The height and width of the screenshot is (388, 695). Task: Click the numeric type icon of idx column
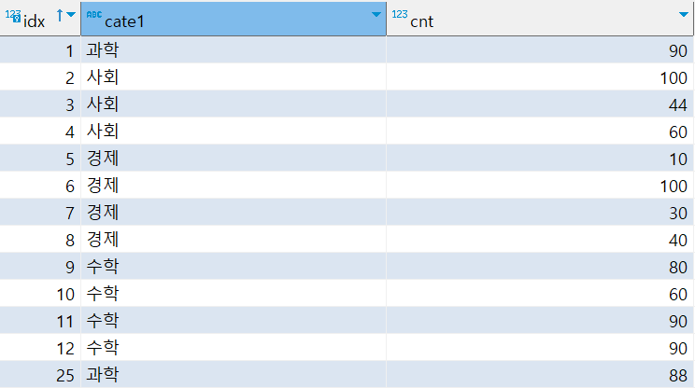[13, 16]
